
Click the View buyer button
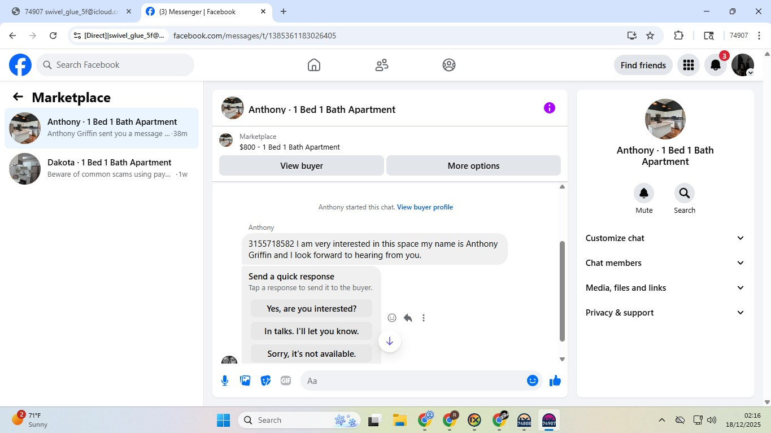(302, 166)
